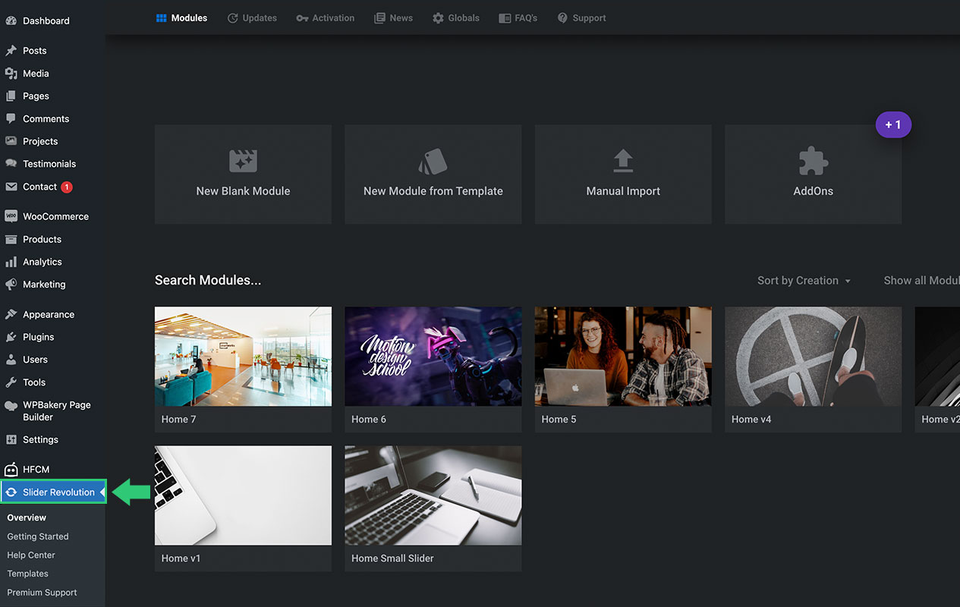Click the Manual Import upload icon

(x=623, y=161)
